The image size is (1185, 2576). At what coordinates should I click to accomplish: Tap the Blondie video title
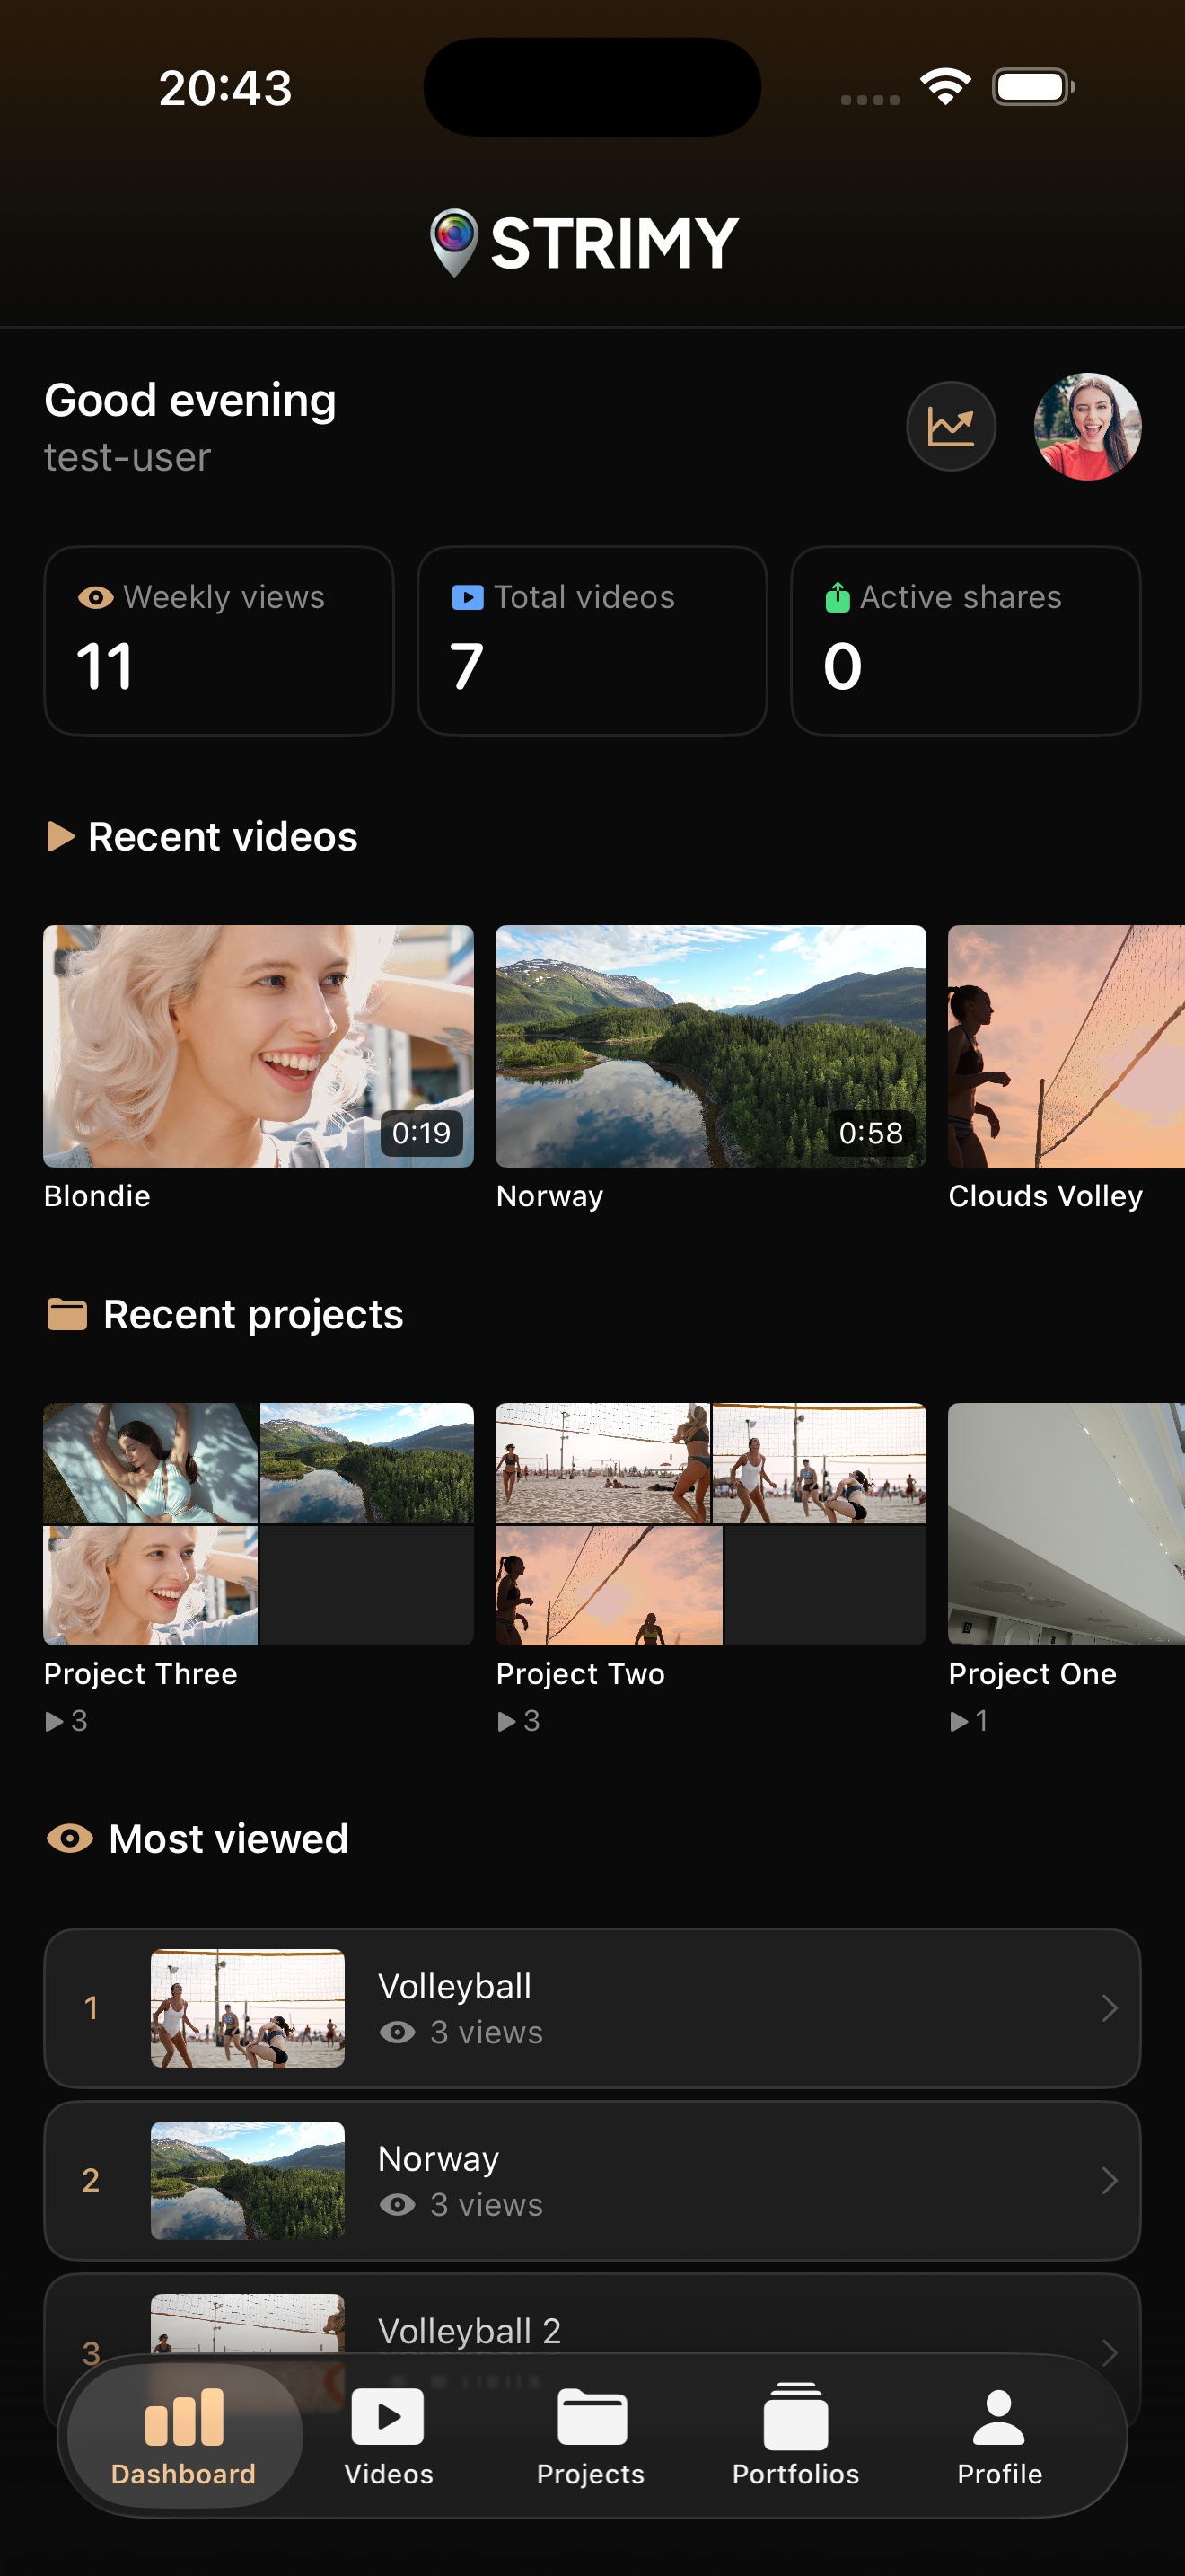97,1196
